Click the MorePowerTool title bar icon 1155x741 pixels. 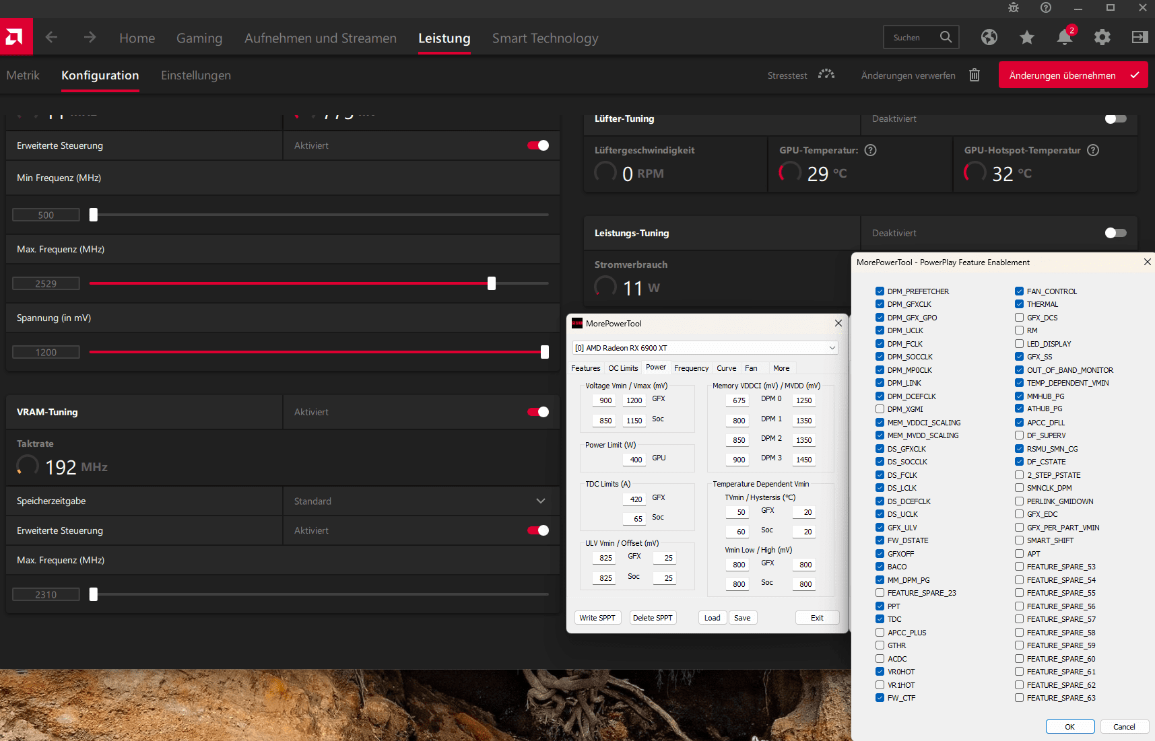coord(577,323)
